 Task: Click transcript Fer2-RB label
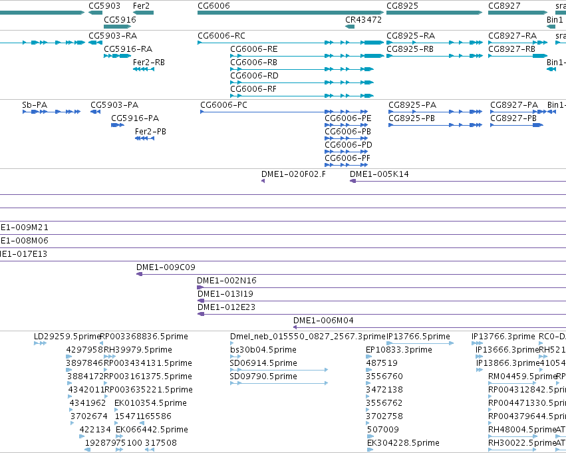149,63
